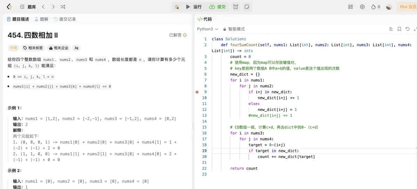Click the 已解答 solved status
The image size is (417, 189).
(x=178, y=35)
